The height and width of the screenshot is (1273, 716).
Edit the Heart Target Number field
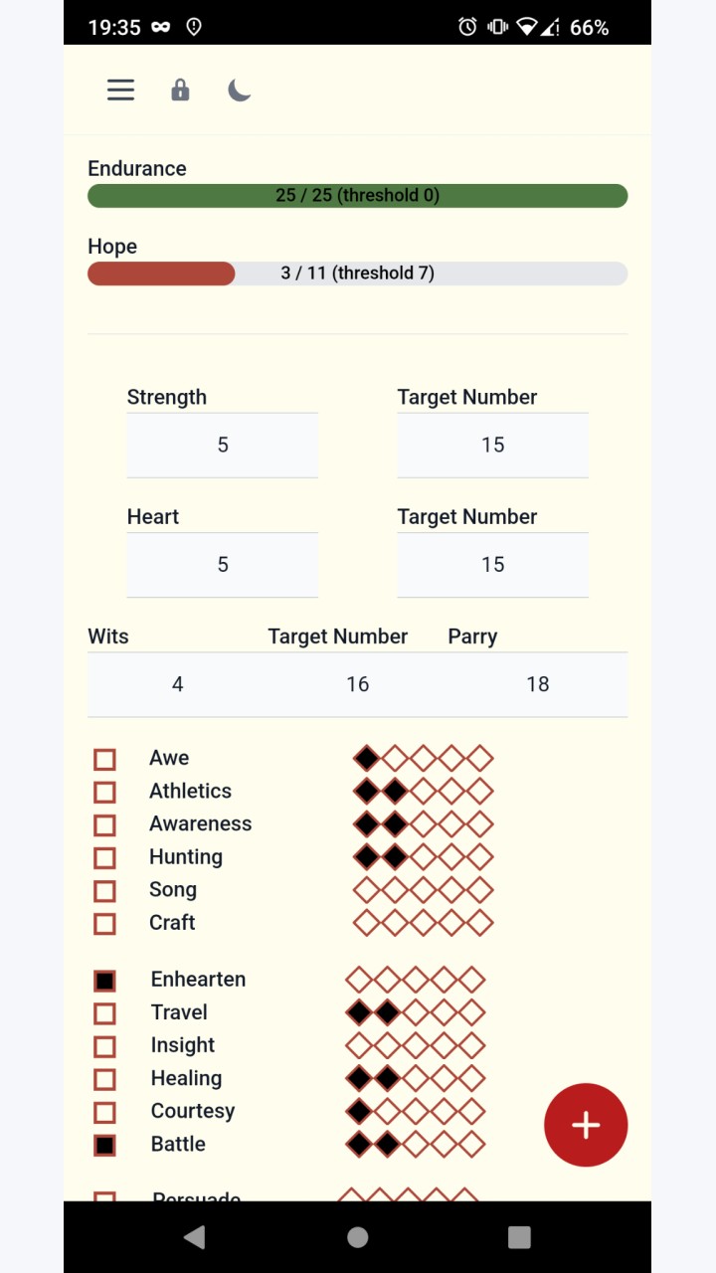pyautogui.click(x=493, y=565)
